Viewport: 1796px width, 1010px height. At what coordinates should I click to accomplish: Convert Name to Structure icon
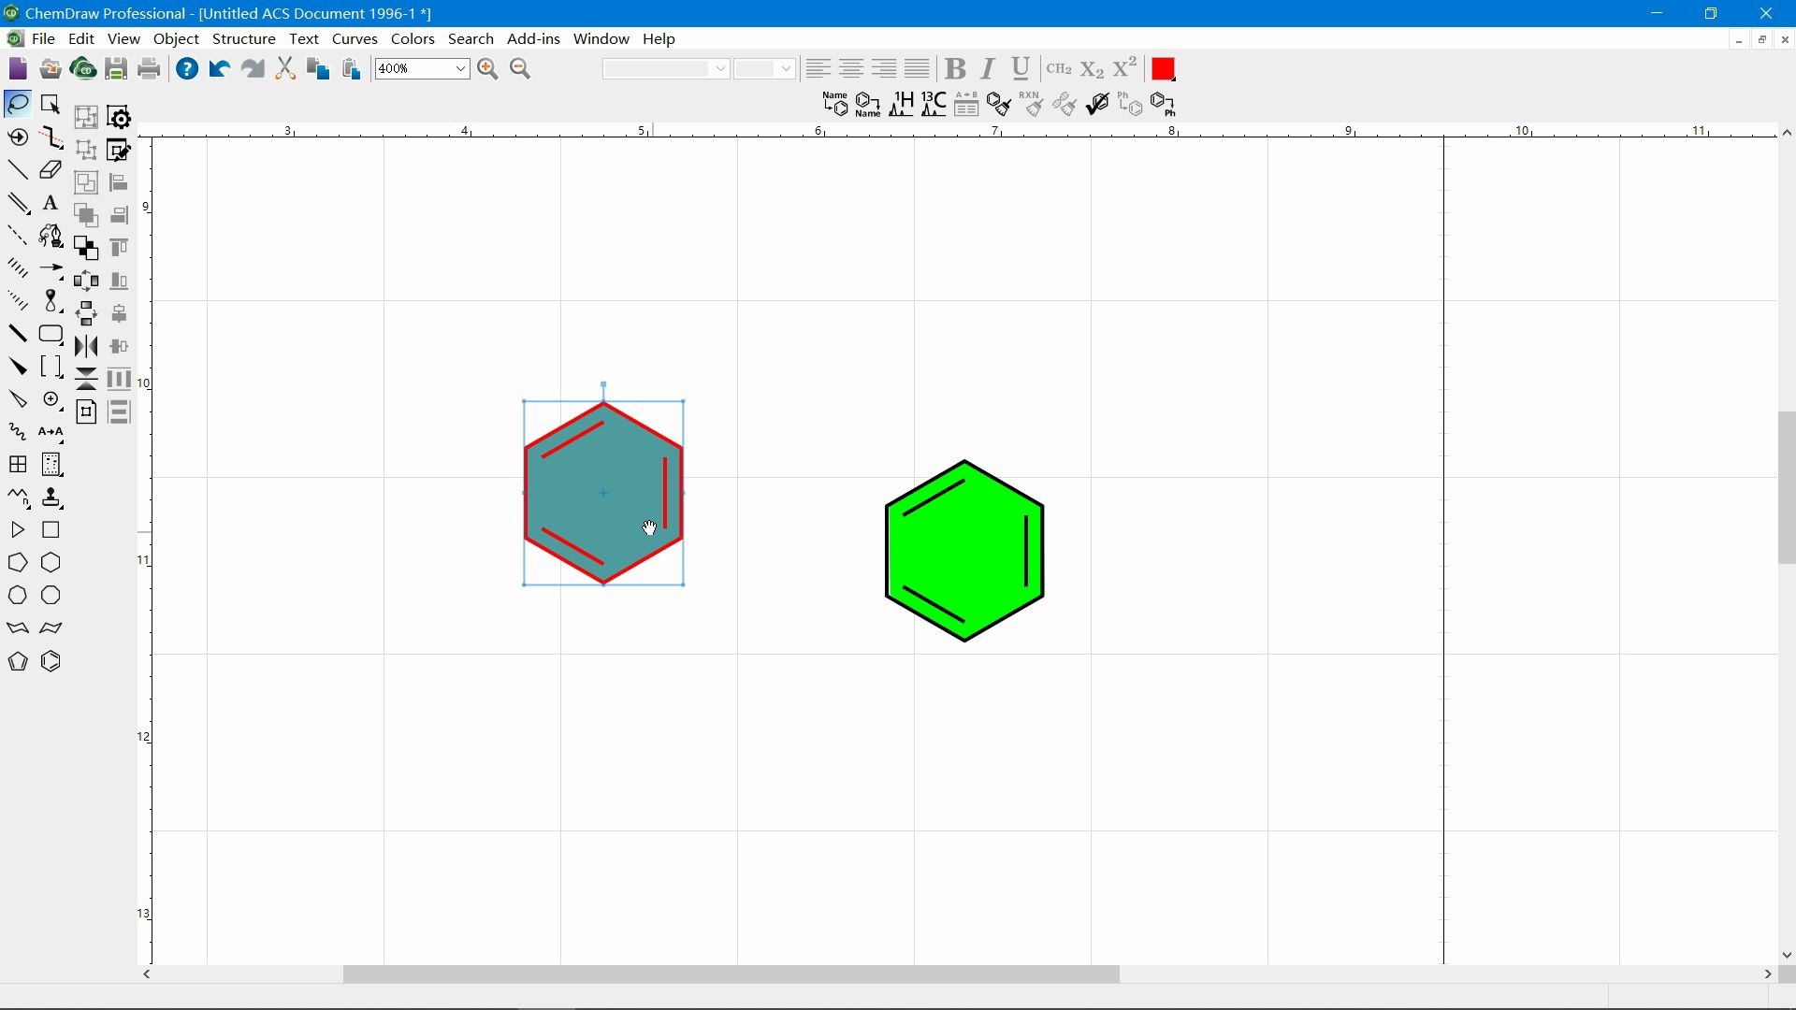[835, 104]
